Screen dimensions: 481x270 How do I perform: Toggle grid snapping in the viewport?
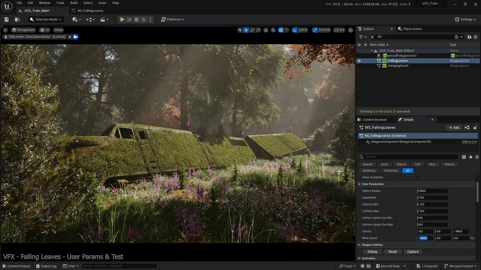pos(281,30)
